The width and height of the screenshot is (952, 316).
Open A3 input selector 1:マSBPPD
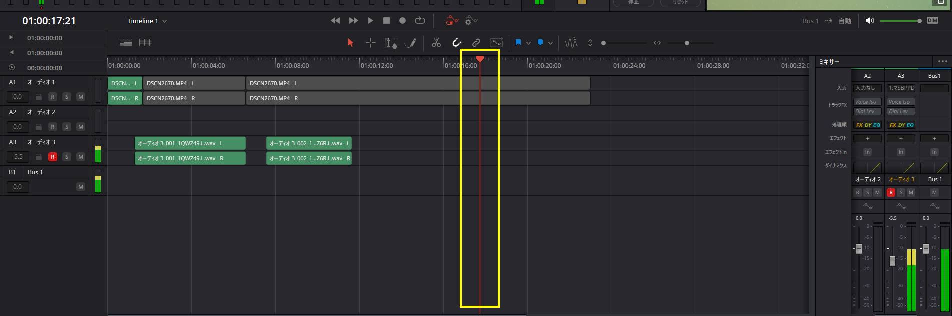(x=901, y=88)
